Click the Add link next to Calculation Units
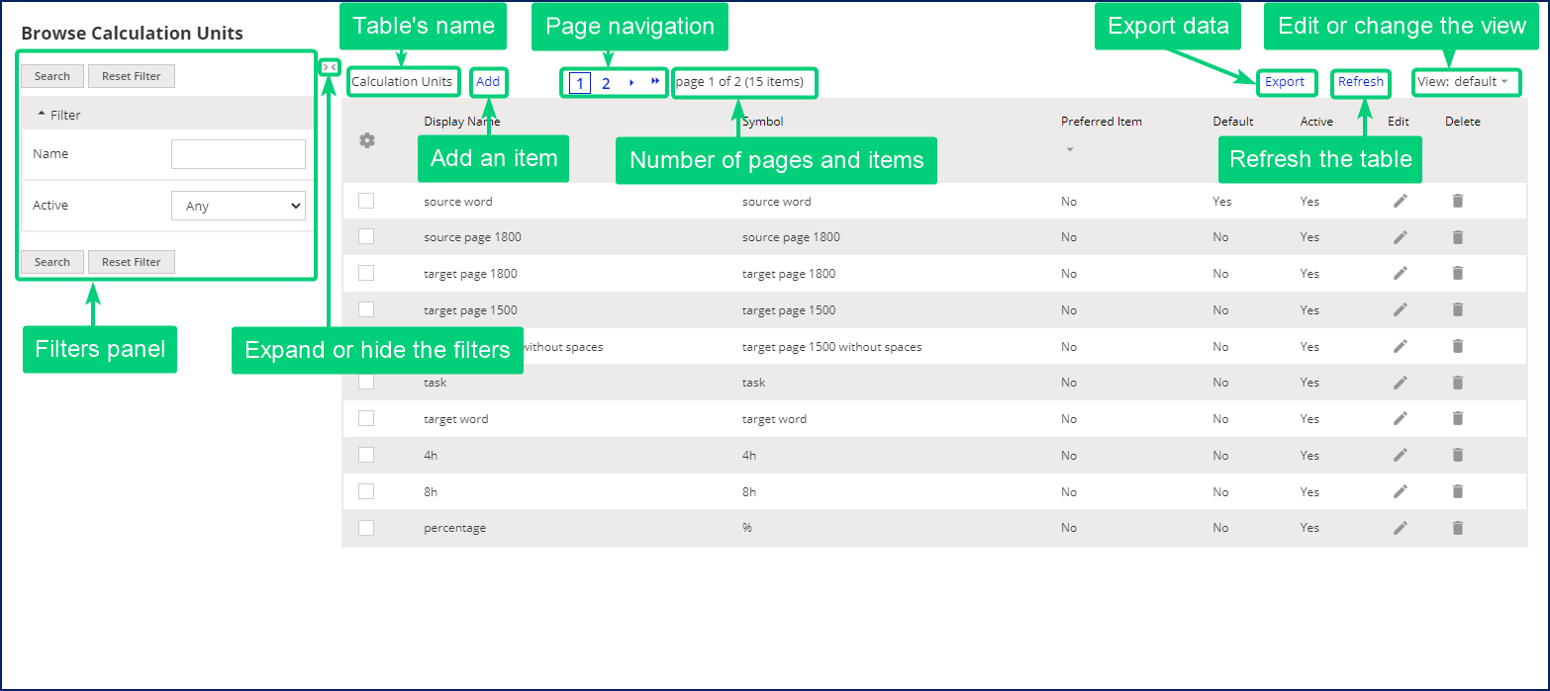The width and height of the screenshot is (1550, 691). click(x=488, y=82)
